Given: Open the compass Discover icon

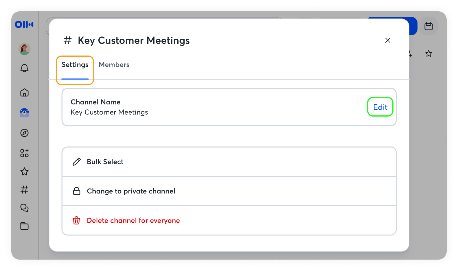Looking at the screenshot, I should click(24, 133).
